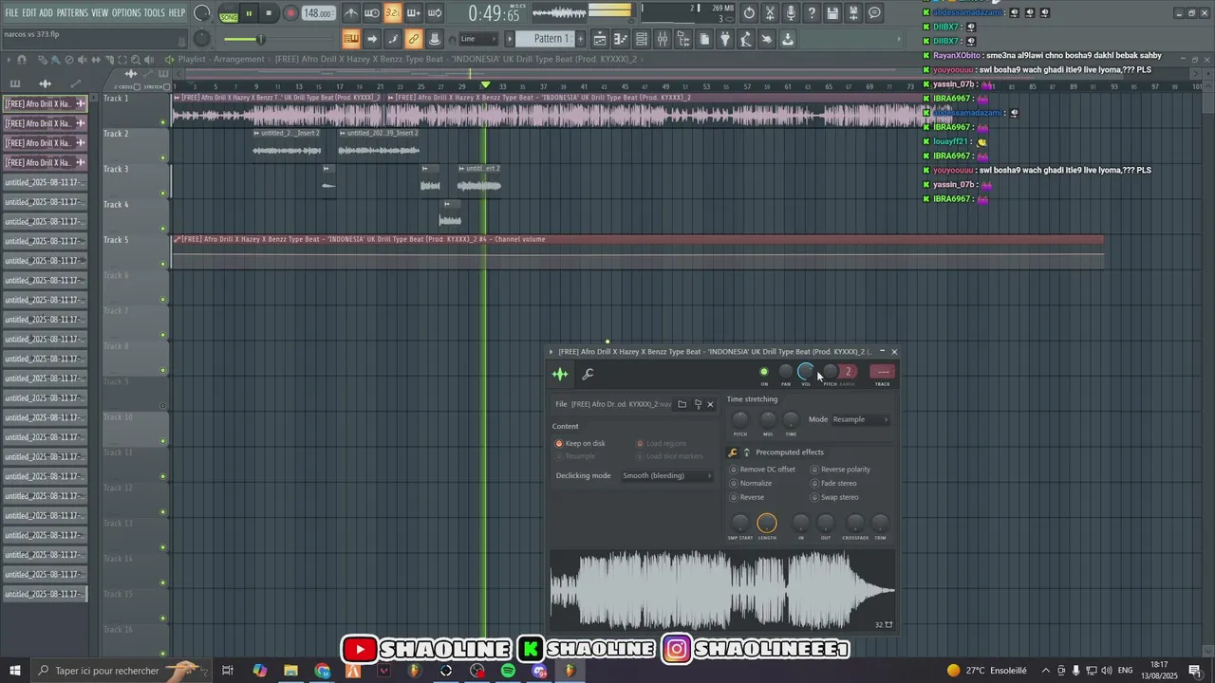The width and height of the screenshot is (1215, 683).
Task: Select untitled_ert 2 clip on Track 3
Action: coord(479,178)
